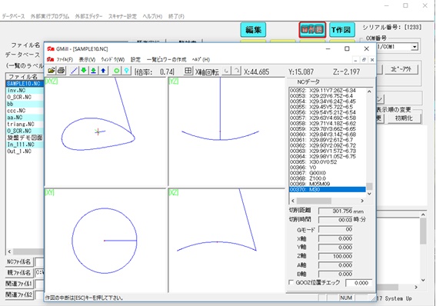Viewport: 436px width, 306px height.
Task: Select aa.NC in file list
Action: [x=25, y=118]
